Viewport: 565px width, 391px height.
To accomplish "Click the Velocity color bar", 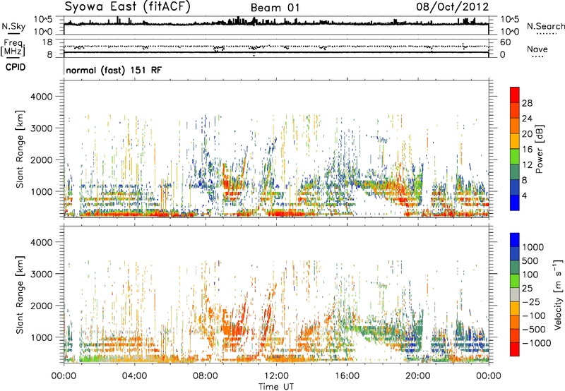I will click(515, 294).
